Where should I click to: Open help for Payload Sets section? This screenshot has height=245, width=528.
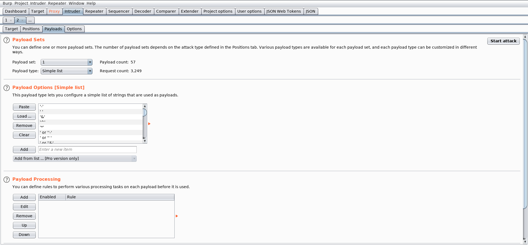pos(7,40)
